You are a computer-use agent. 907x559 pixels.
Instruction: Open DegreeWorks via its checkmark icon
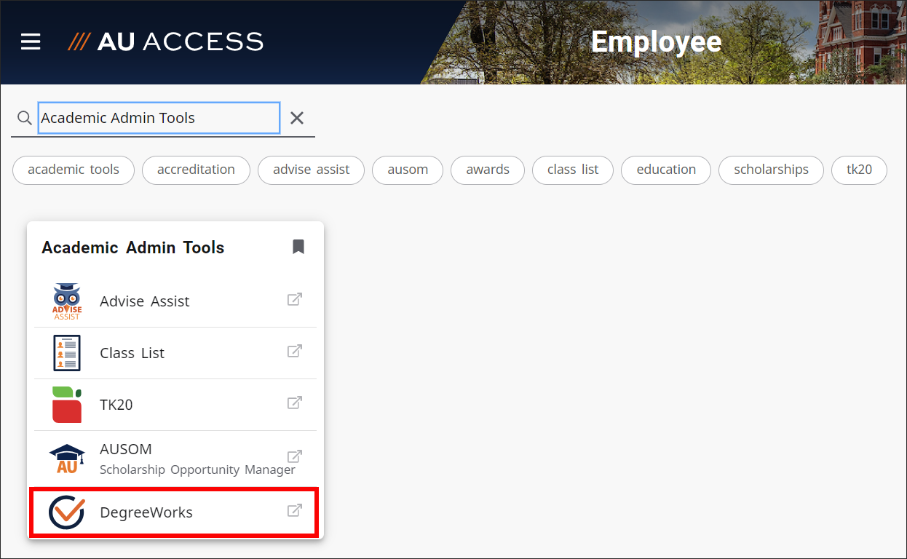[67, 512]
